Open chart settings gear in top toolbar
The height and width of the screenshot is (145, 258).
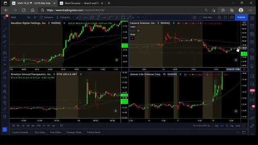click(x=219, y=17)
